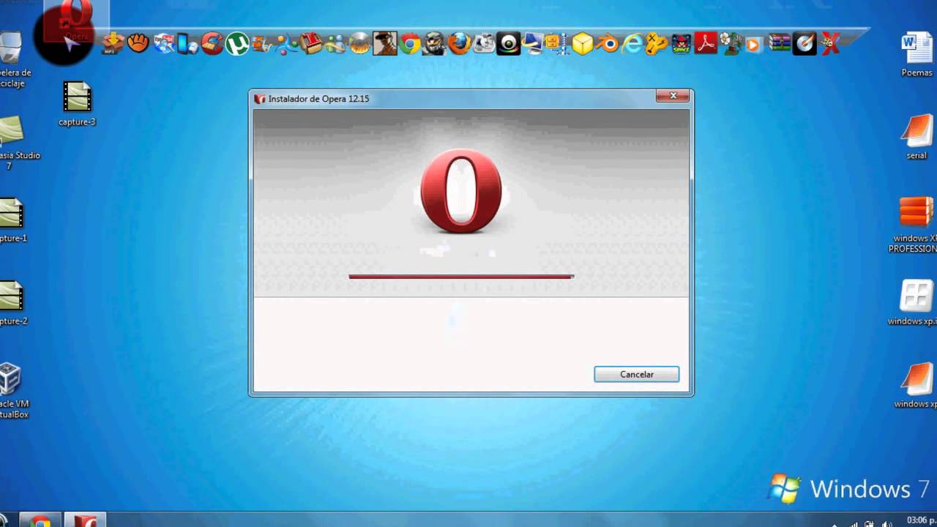The width and height of the screenshot is (937, 527).
Task: Click the taskbar clock showing 03:06
Action: click(921, 520)
